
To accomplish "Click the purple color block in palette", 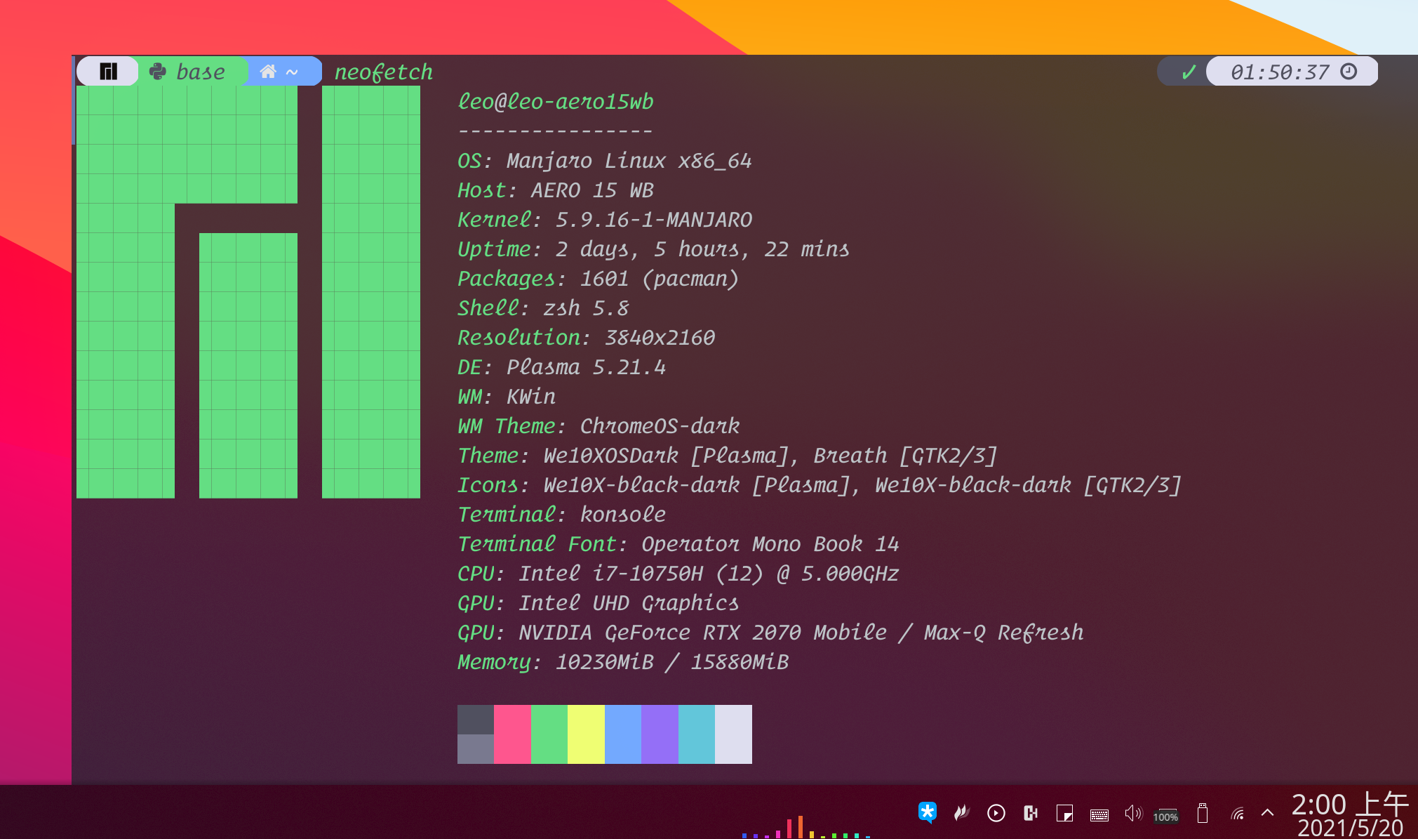I will 660,734.
